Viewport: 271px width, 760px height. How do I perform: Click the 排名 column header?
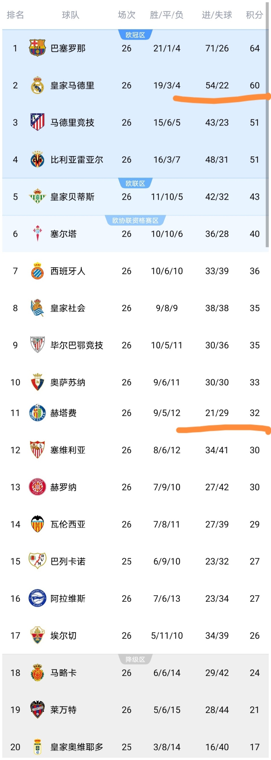(15, 15)
